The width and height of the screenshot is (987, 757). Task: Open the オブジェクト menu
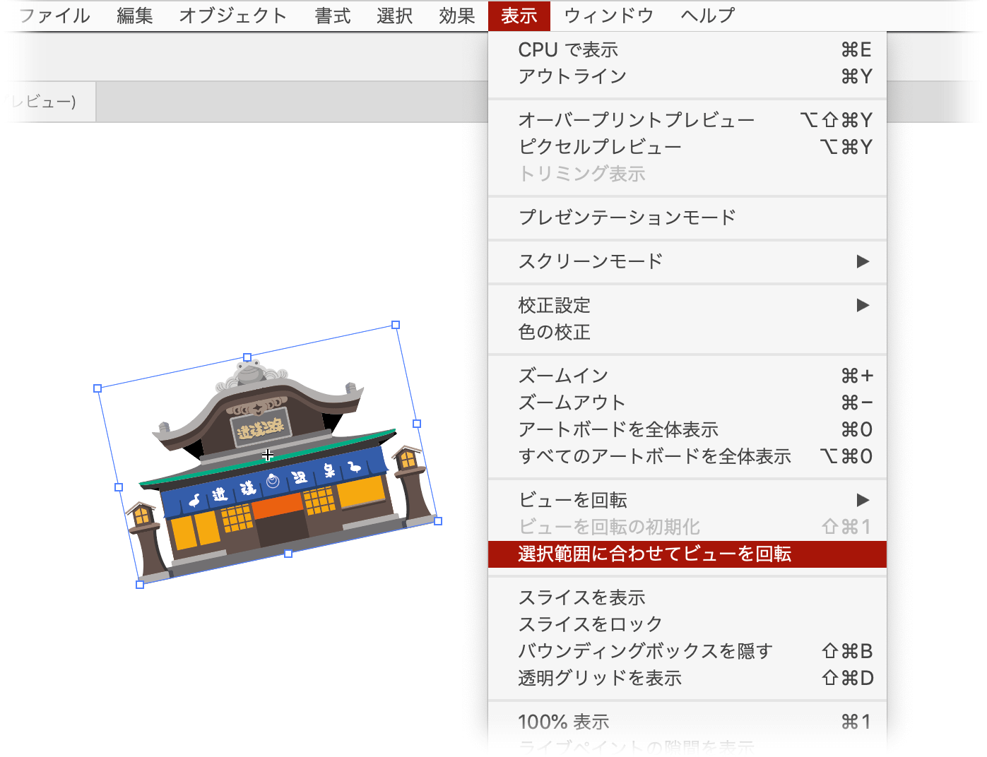(232, 16)
